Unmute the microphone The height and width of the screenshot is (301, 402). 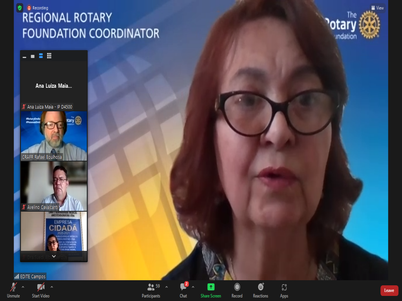(x=13, y=290)
